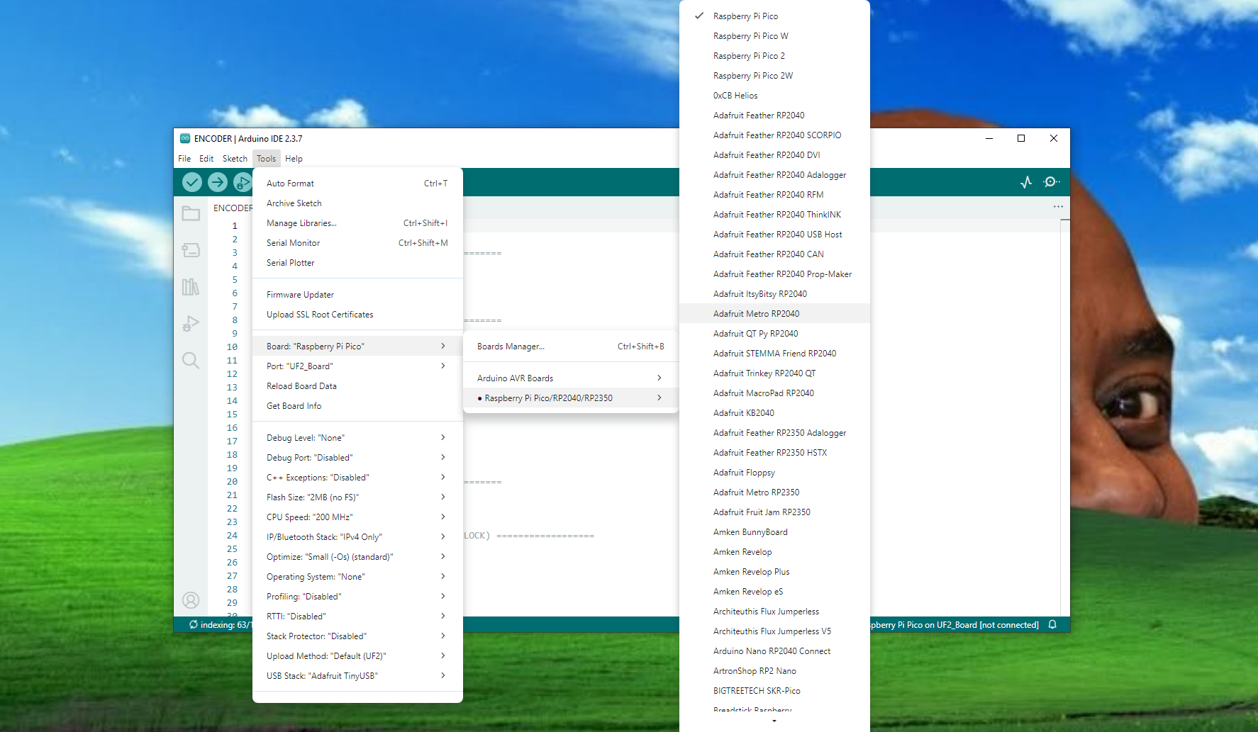Expand the CPU Speed option

[x=357, y=517]
